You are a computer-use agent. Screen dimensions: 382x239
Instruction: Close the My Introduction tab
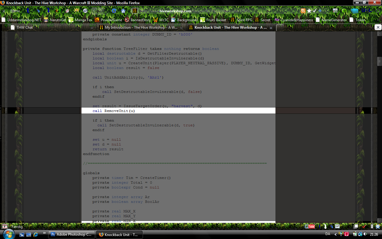pyautogui.click(x=181, y=27)
